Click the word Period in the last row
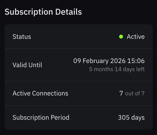Image resolution: width=157 pixels, height=135 pixels. pyautogui.click(x=60, y=118)
